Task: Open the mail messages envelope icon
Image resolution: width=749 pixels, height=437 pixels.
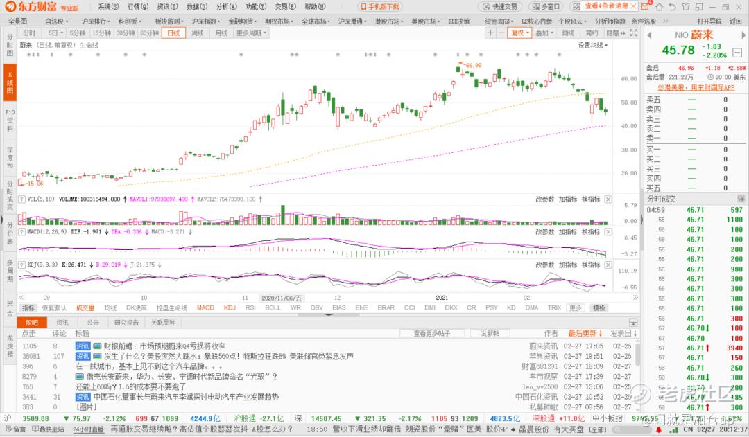Action: tap(645, 6)
